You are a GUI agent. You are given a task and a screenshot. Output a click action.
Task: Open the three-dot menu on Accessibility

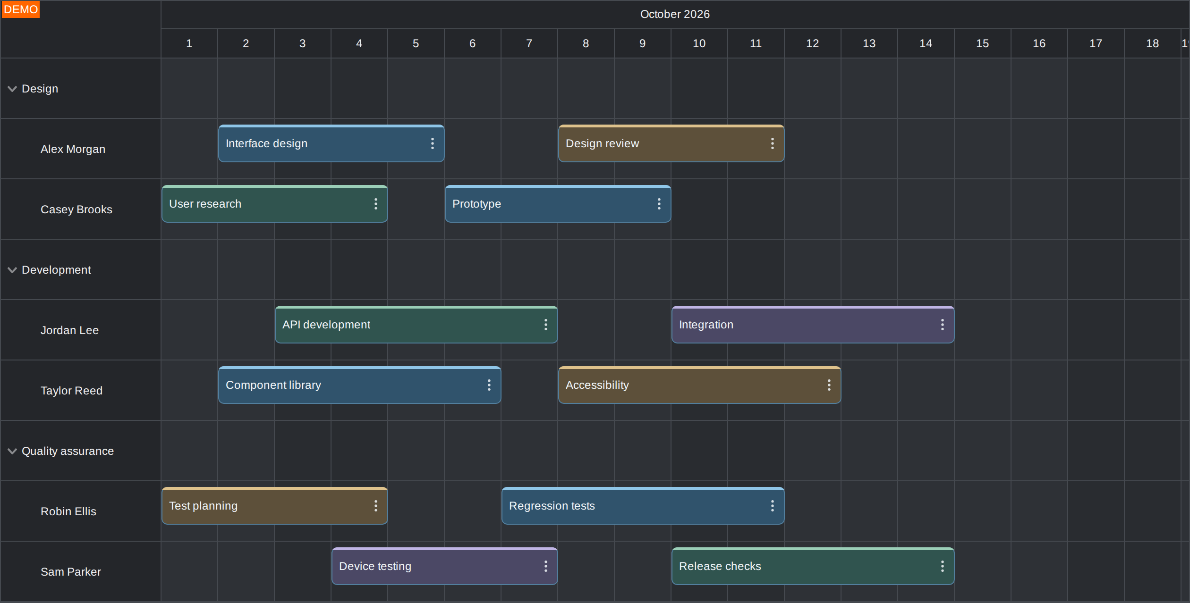click(829, 385)
